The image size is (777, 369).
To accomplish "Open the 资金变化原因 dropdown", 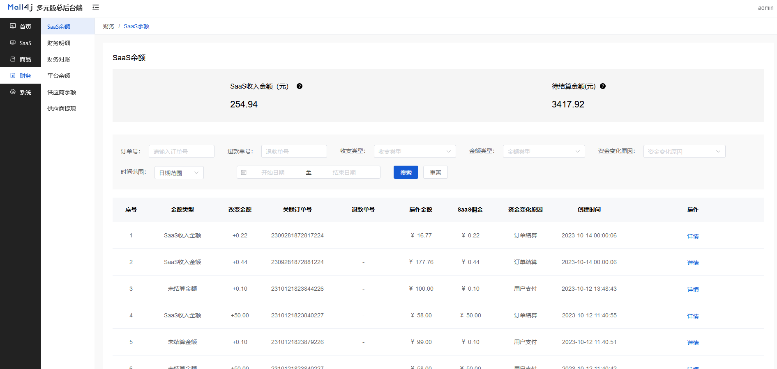I will (x=684, y=151).
